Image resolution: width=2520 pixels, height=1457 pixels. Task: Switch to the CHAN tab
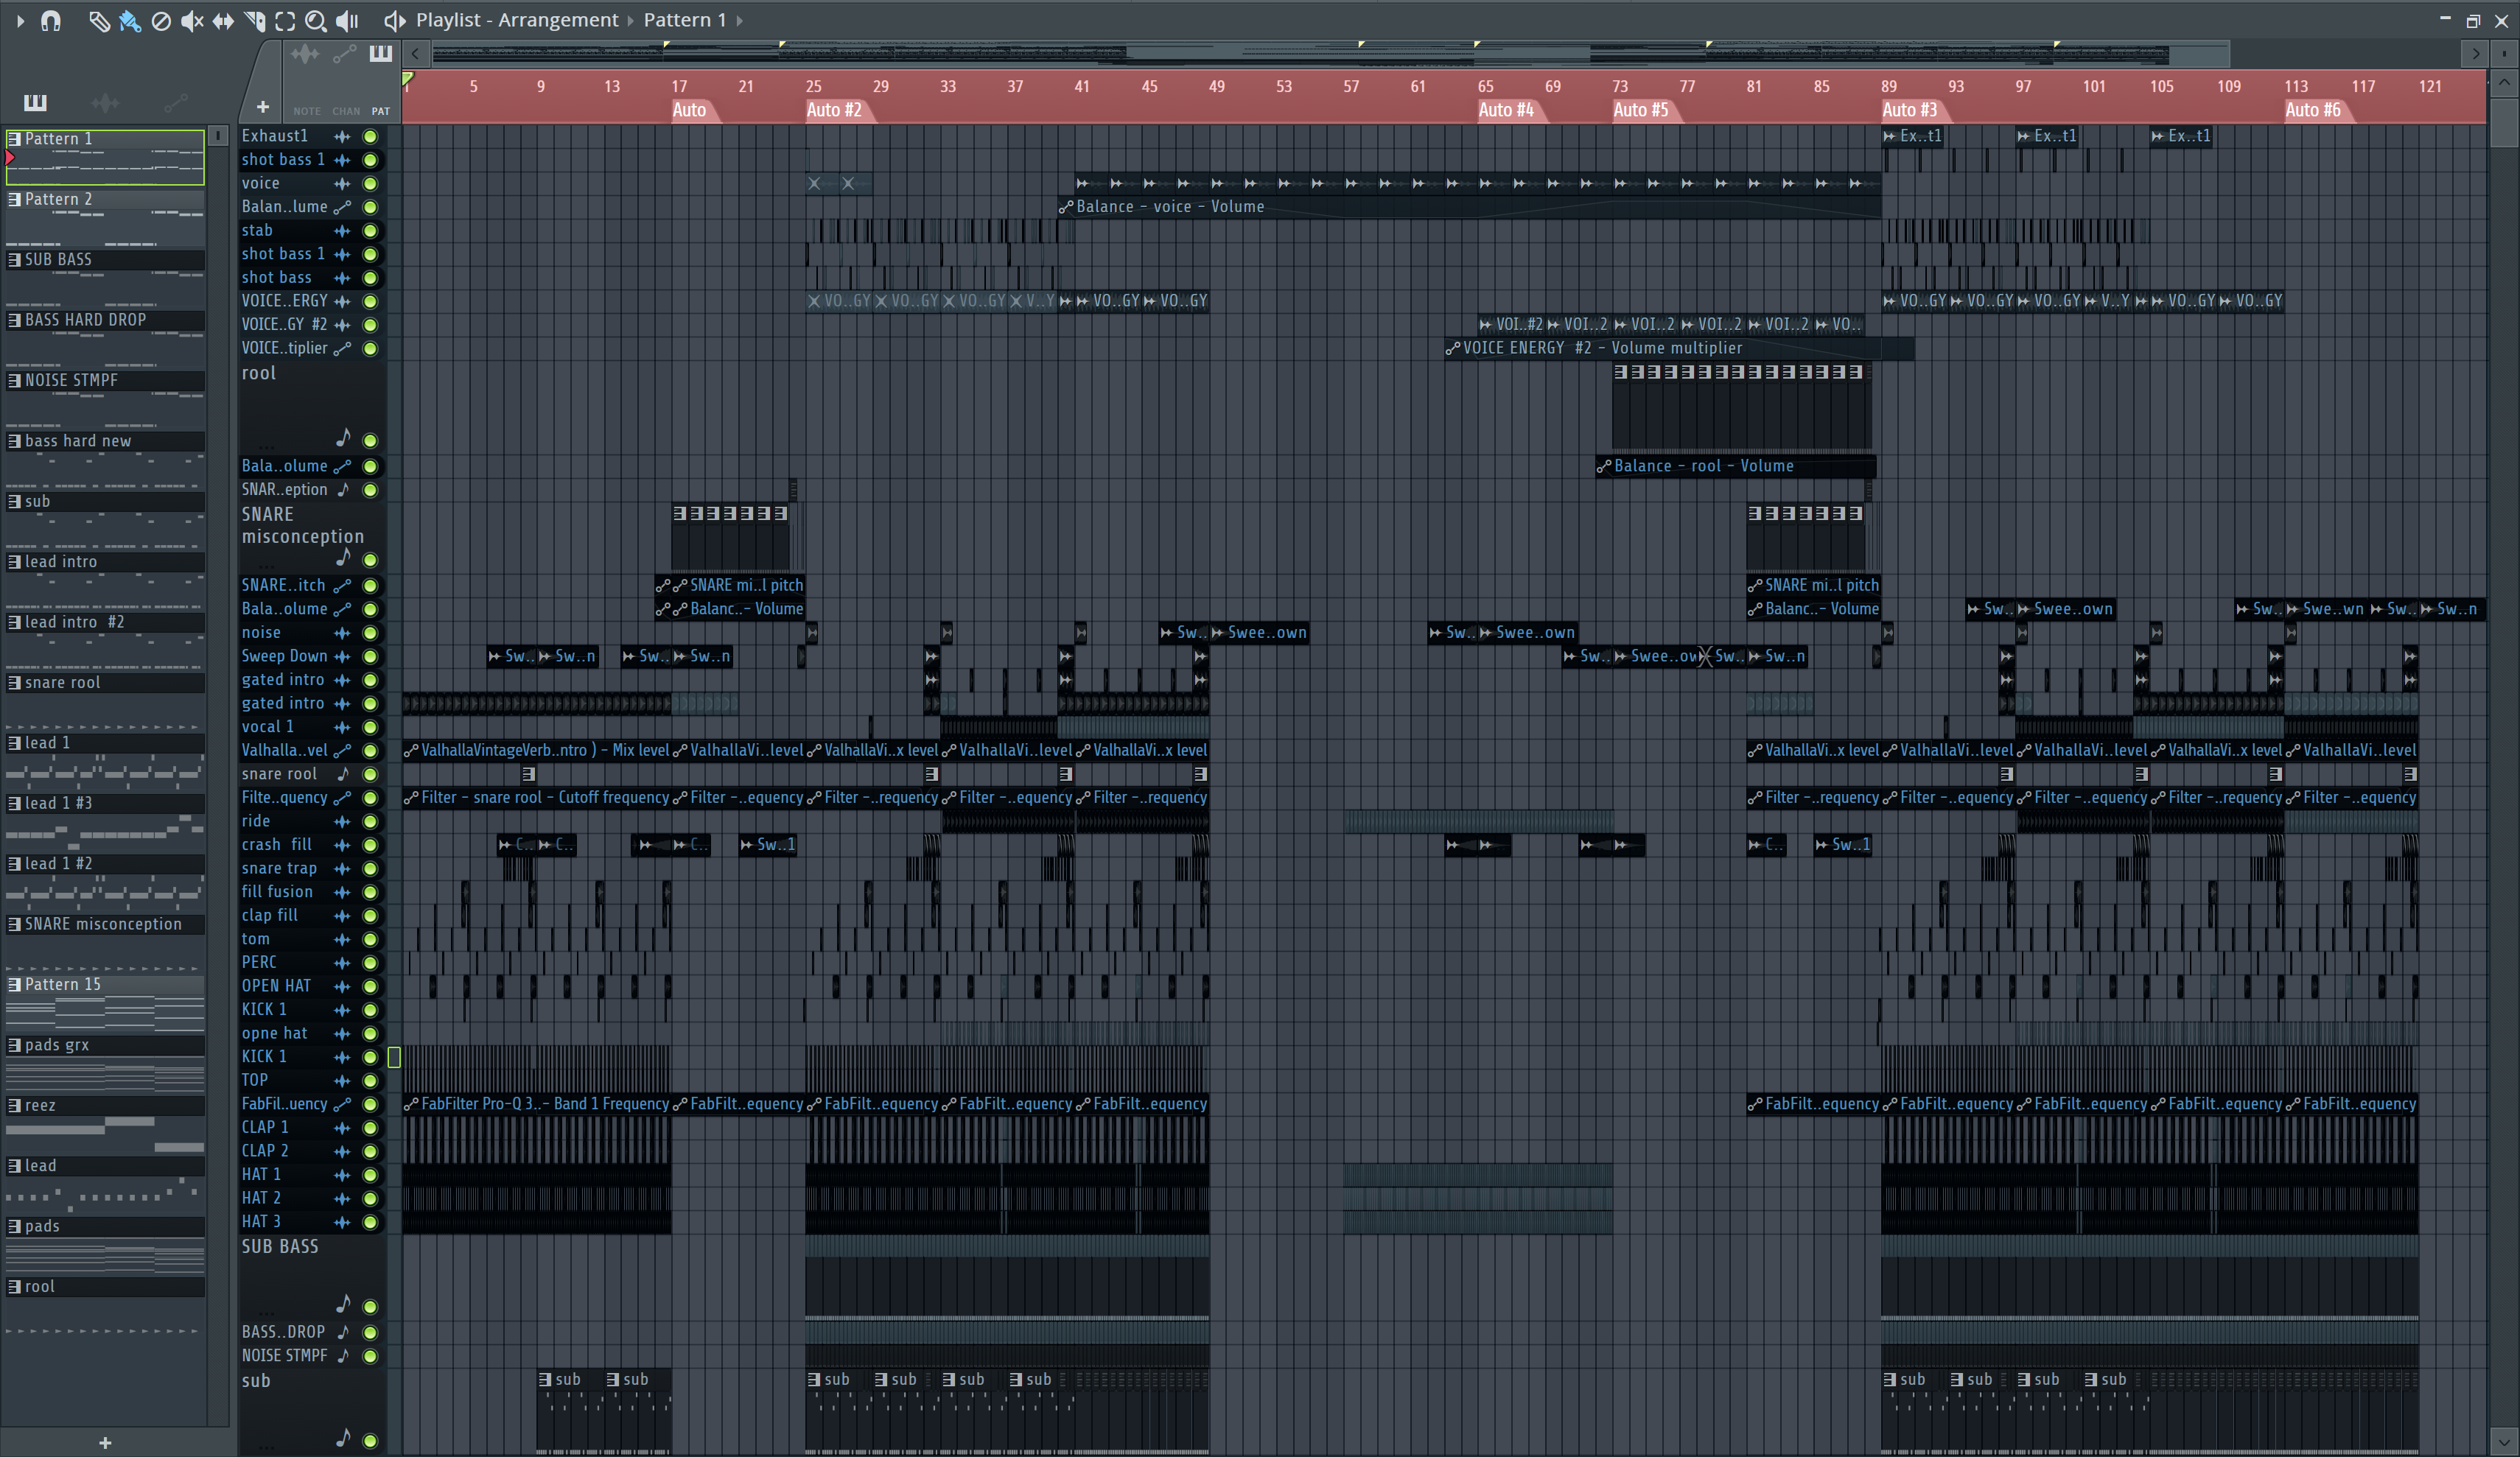coord(346,111)
